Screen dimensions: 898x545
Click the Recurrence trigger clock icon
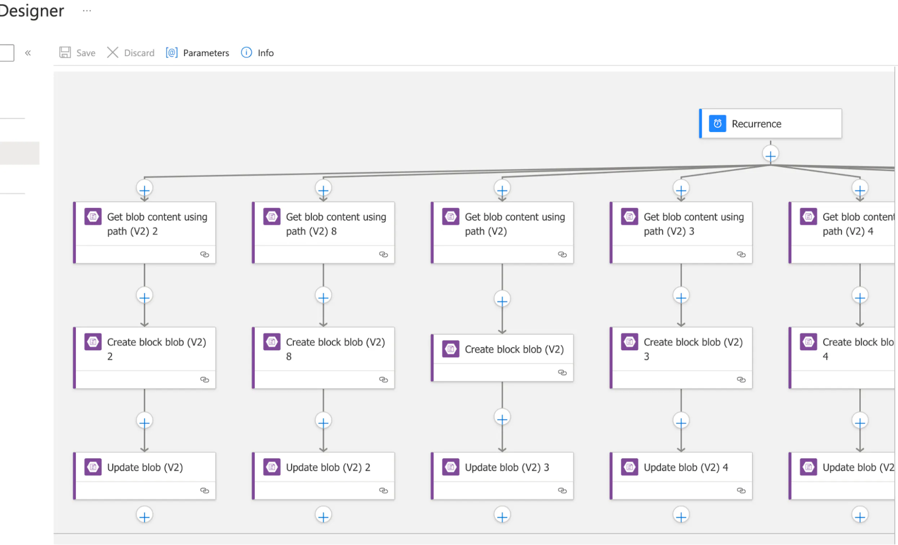pos(717,124)
